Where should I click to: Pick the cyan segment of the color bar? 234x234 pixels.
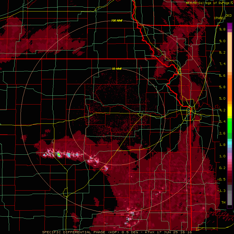click(x=230, y=143)
